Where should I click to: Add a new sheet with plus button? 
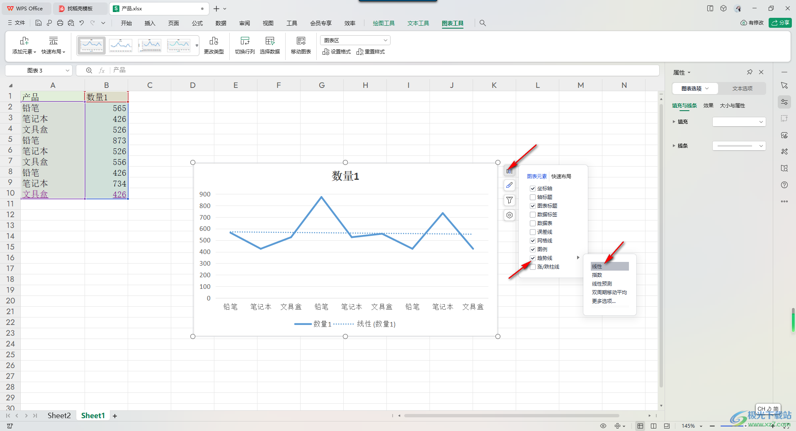[115, 416]
